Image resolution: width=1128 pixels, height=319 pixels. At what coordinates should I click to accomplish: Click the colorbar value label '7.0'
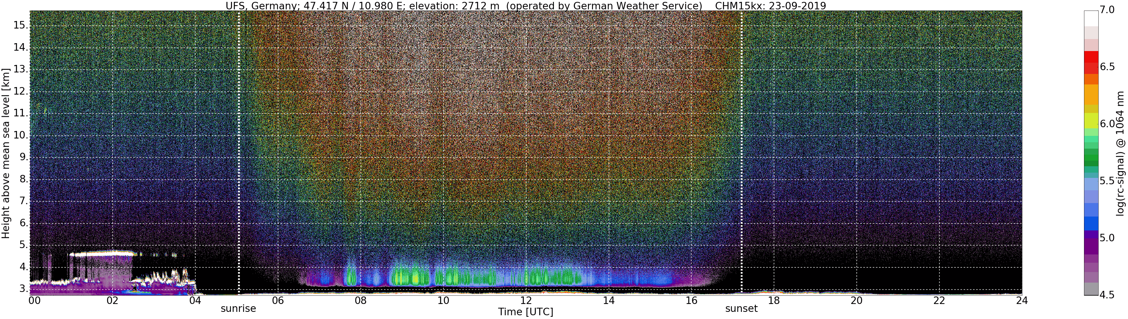click(x=1107, y=10)
